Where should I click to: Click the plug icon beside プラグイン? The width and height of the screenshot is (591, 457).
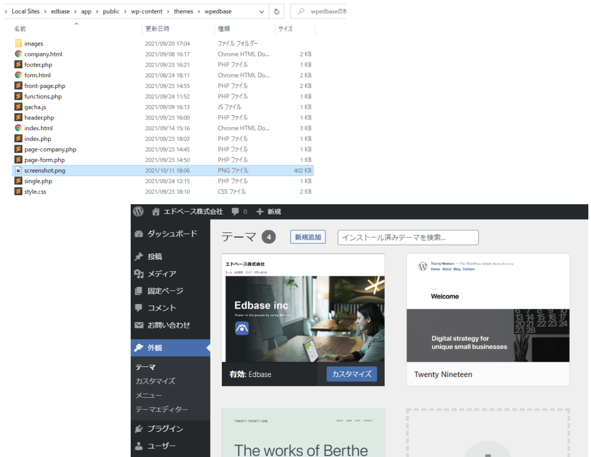139,429
